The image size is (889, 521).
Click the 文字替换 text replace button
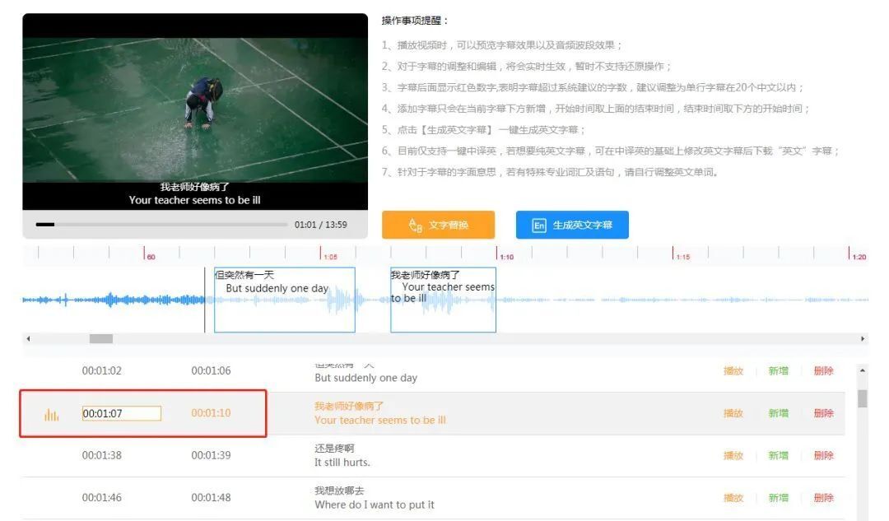[438, 225]
